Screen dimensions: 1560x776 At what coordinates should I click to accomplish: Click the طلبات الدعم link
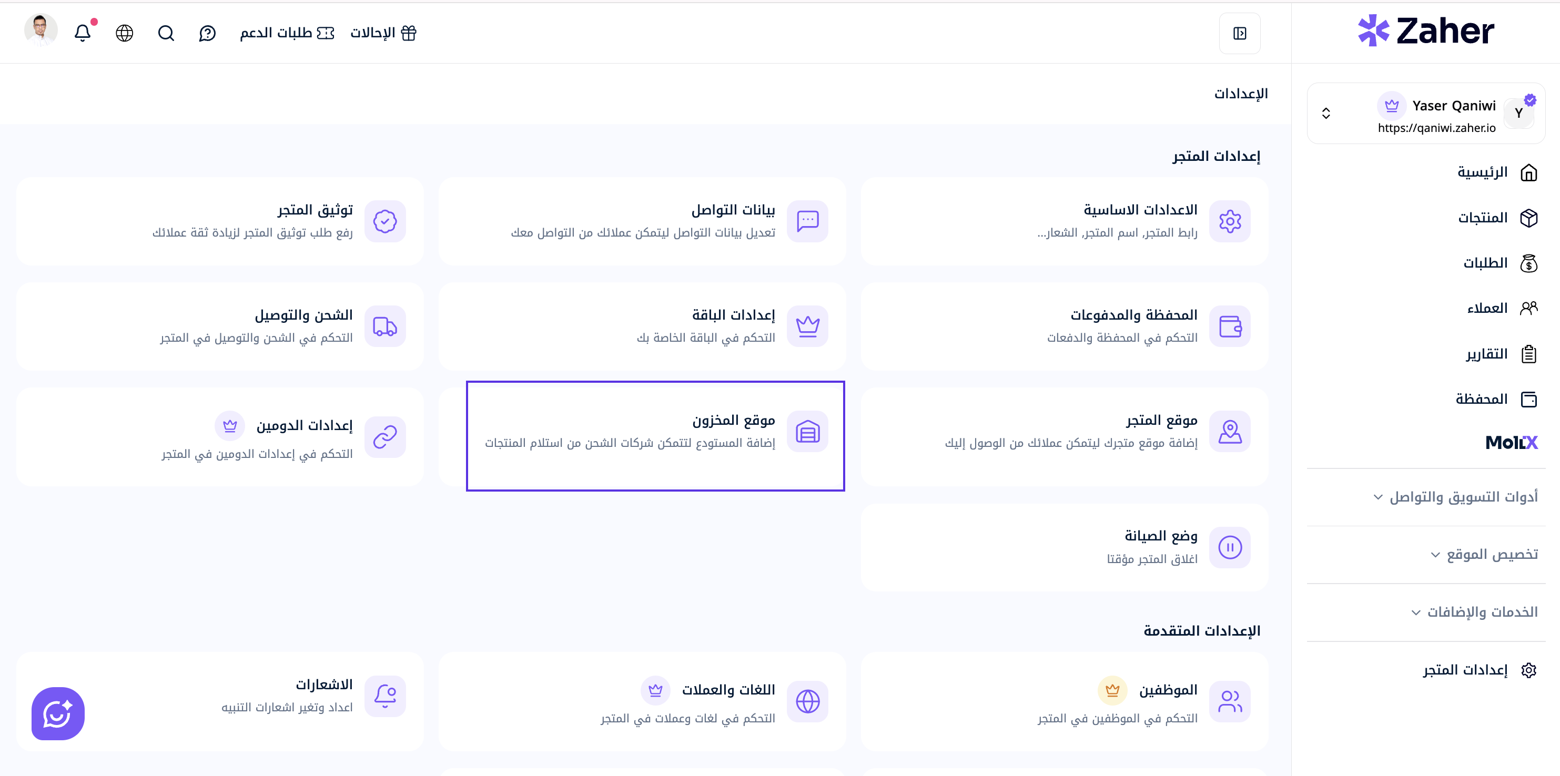(287, 33)
